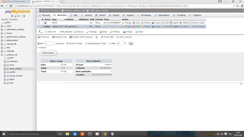Viewport: 244px width, 137px height.
Task: Click the Change pencil icon for name row
Action: click(123, 27)
